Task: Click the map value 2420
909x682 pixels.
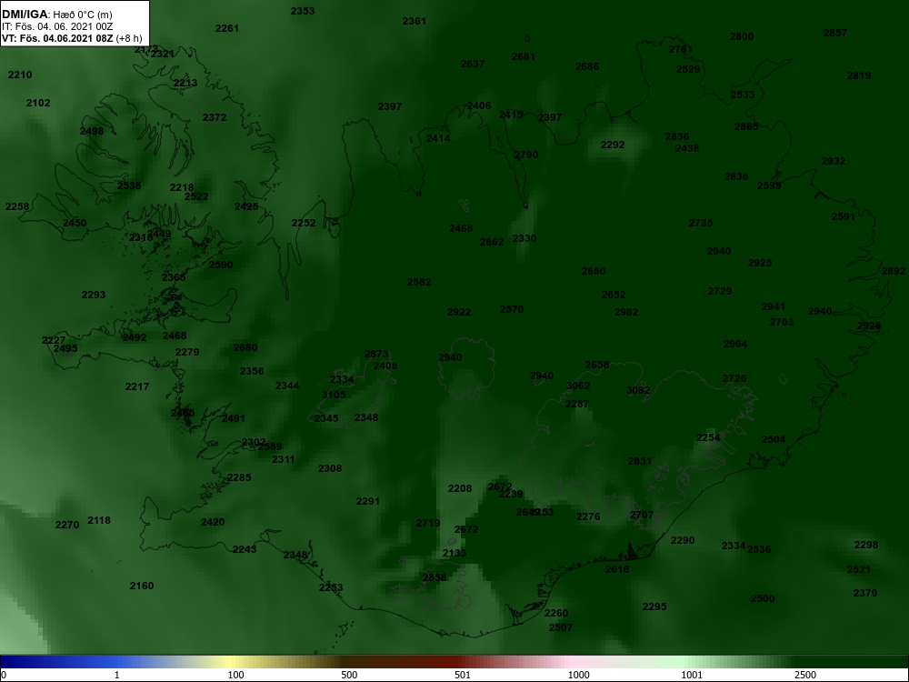Action: tap(212, 523)
